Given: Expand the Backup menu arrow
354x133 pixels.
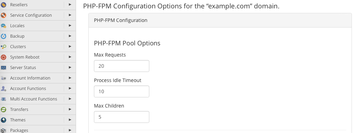Looking at the screenshot, I should coord(70,36).
